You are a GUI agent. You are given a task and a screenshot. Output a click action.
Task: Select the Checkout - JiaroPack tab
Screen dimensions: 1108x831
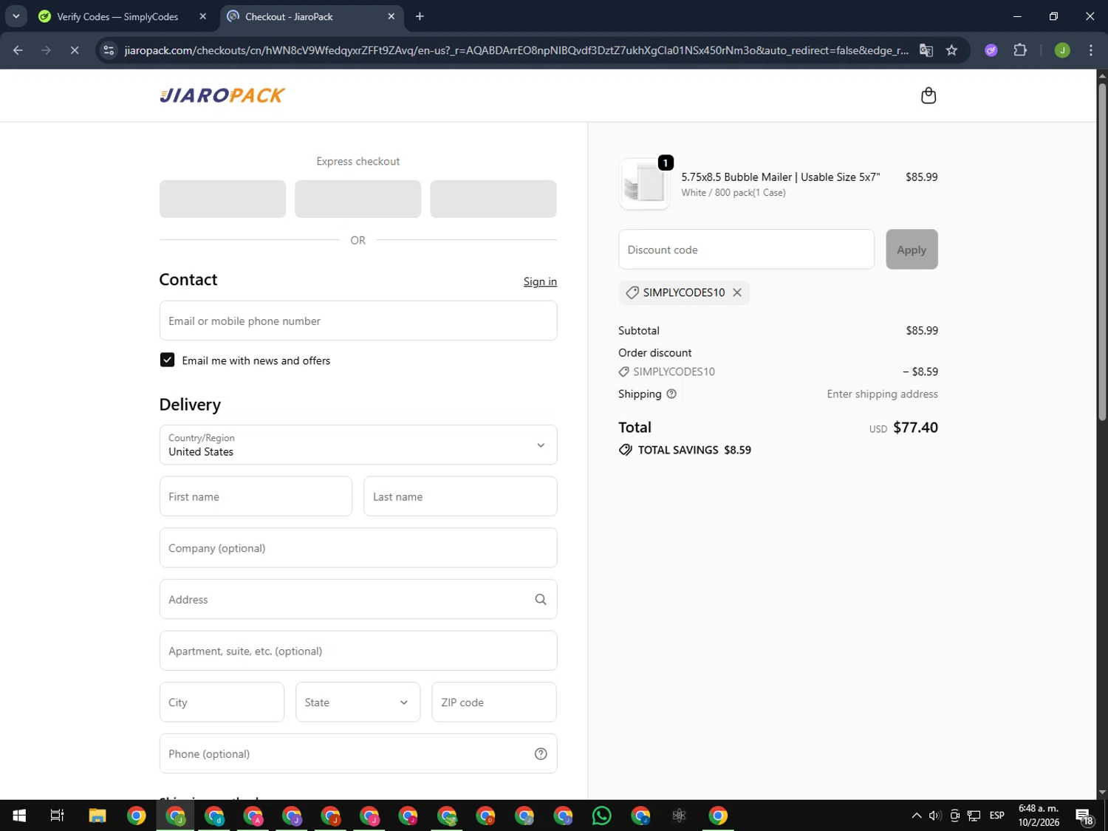point(312,16)
